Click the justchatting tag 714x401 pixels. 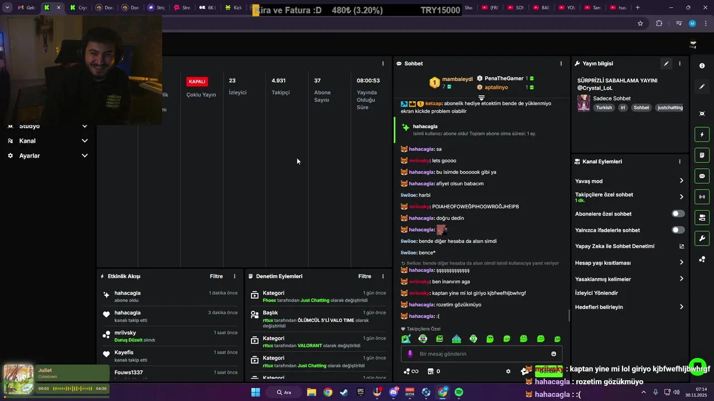[x=670, y=107]
